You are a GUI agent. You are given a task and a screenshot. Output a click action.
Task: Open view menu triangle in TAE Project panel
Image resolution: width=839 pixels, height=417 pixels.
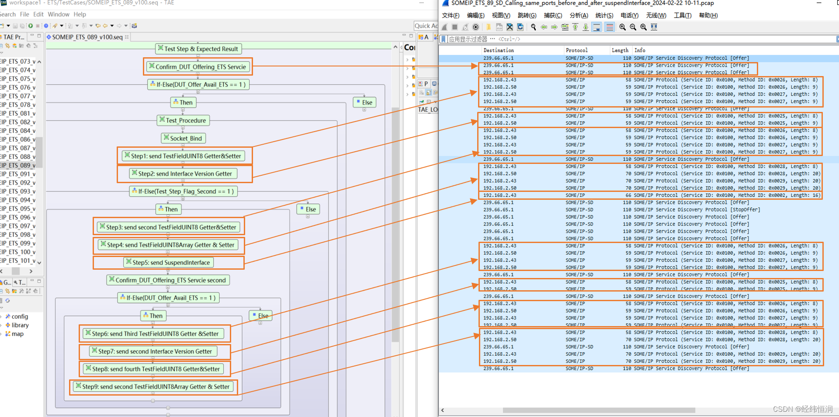[x=1, y=53]
